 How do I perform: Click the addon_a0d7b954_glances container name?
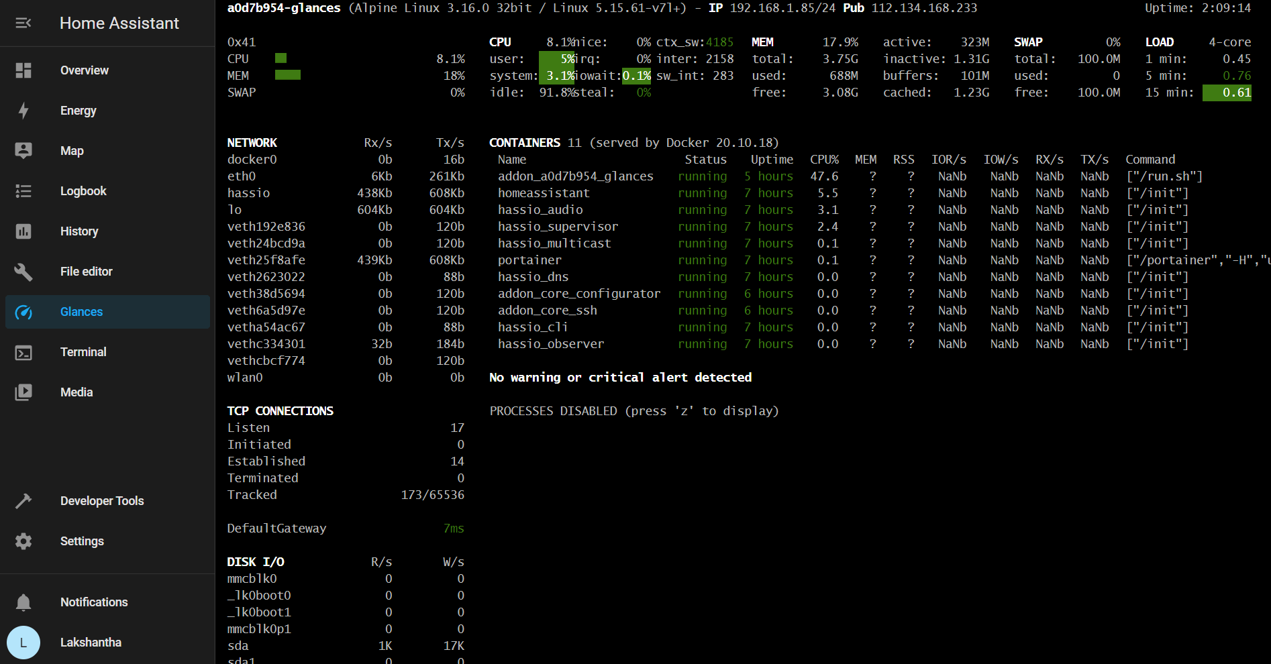(576, 176)
